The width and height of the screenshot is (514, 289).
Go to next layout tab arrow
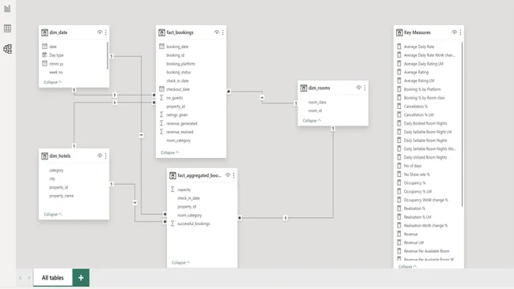(x=28, y=278)
